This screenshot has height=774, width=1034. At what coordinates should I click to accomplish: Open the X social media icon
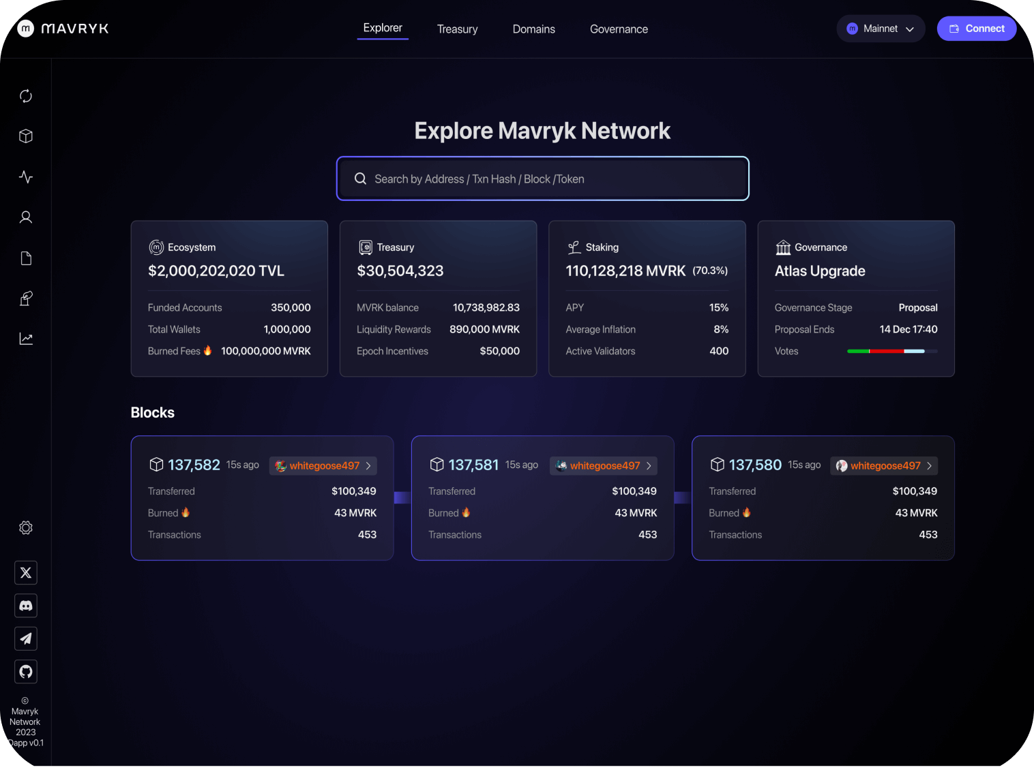[25, 572]
